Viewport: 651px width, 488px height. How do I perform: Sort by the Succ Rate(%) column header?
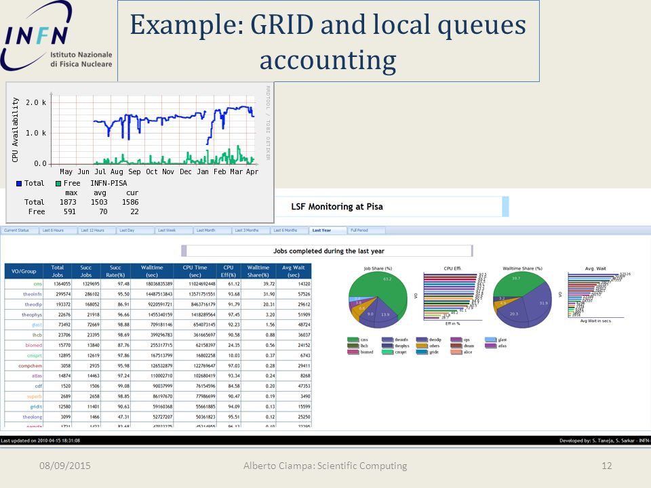(115, 271)
